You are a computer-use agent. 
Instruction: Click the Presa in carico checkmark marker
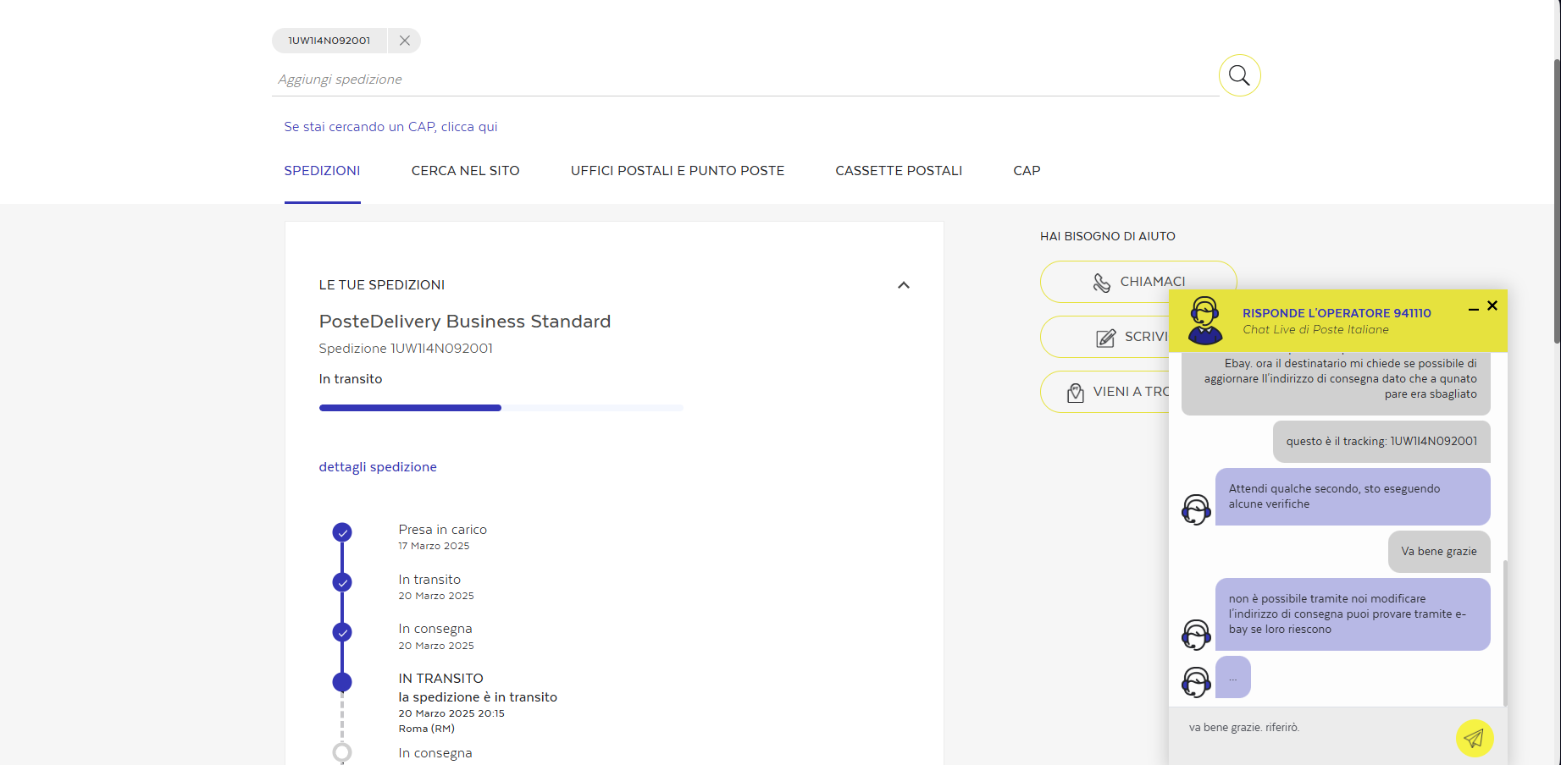click(342, 532)
